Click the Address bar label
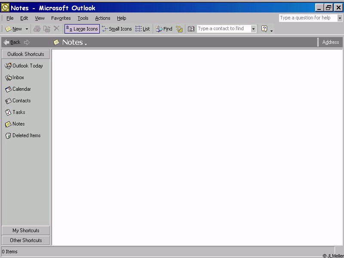This screenshot has height=258, width=344. click(x=330, y=42)
